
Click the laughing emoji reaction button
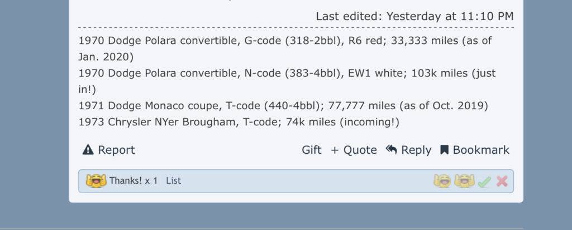pos(442,181)
